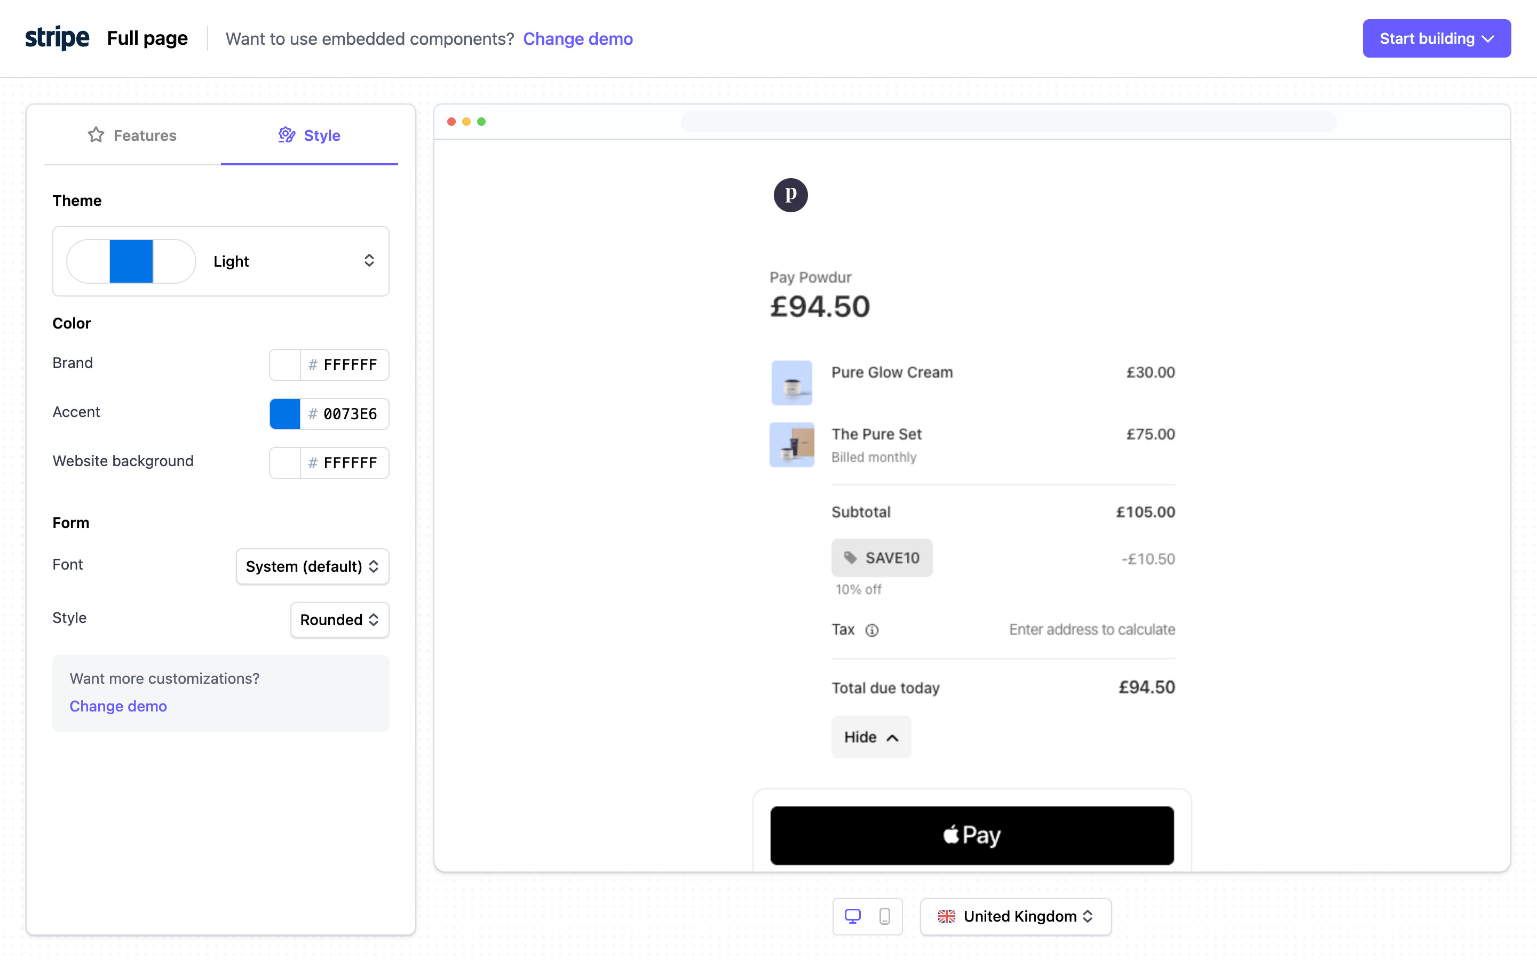Open the System (default) font dropdown

click(313, 566)
